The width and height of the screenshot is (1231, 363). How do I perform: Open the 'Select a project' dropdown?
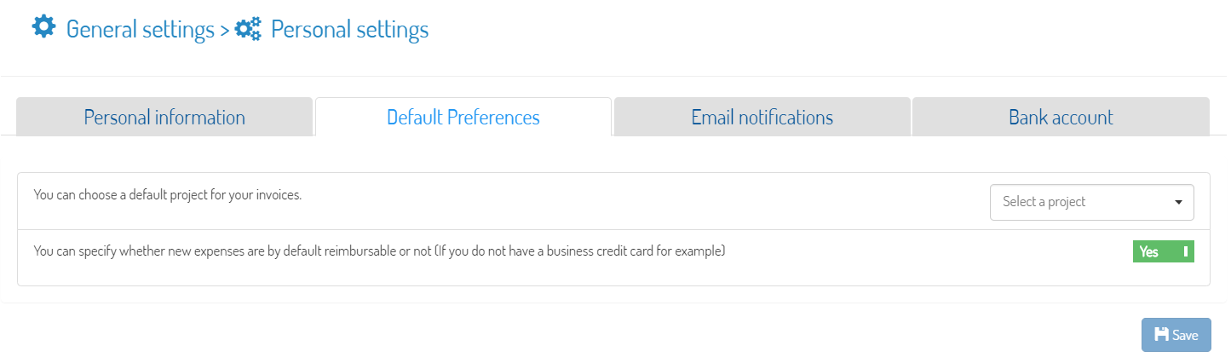pos(1091,202)
